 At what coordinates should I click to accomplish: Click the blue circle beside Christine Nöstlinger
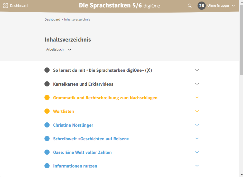point(47,125)
